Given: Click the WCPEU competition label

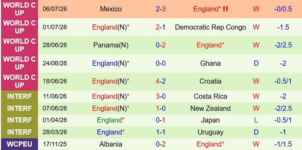Looking at the screenshot, I should coord(20,144).
